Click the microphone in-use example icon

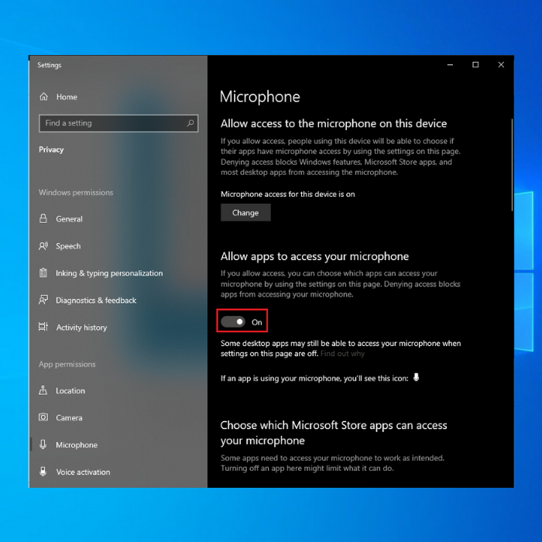pos(417,378)
